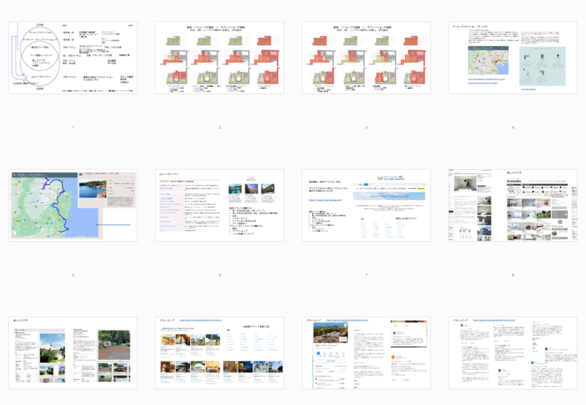Click the number 4 label below slide four
Screen dimensions: 586x405
pyautogui.click(x=512, y=127)
